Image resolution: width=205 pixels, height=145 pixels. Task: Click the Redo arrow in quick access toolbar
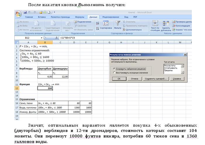pos(35,12)
